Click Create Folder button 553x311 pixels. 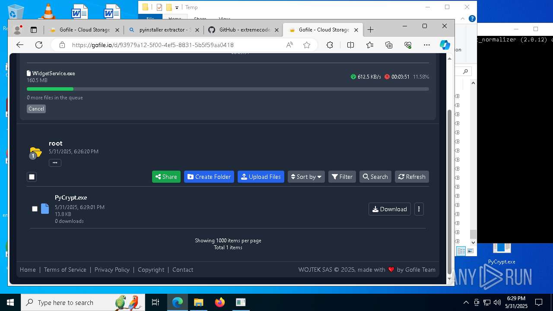point(209,177)
